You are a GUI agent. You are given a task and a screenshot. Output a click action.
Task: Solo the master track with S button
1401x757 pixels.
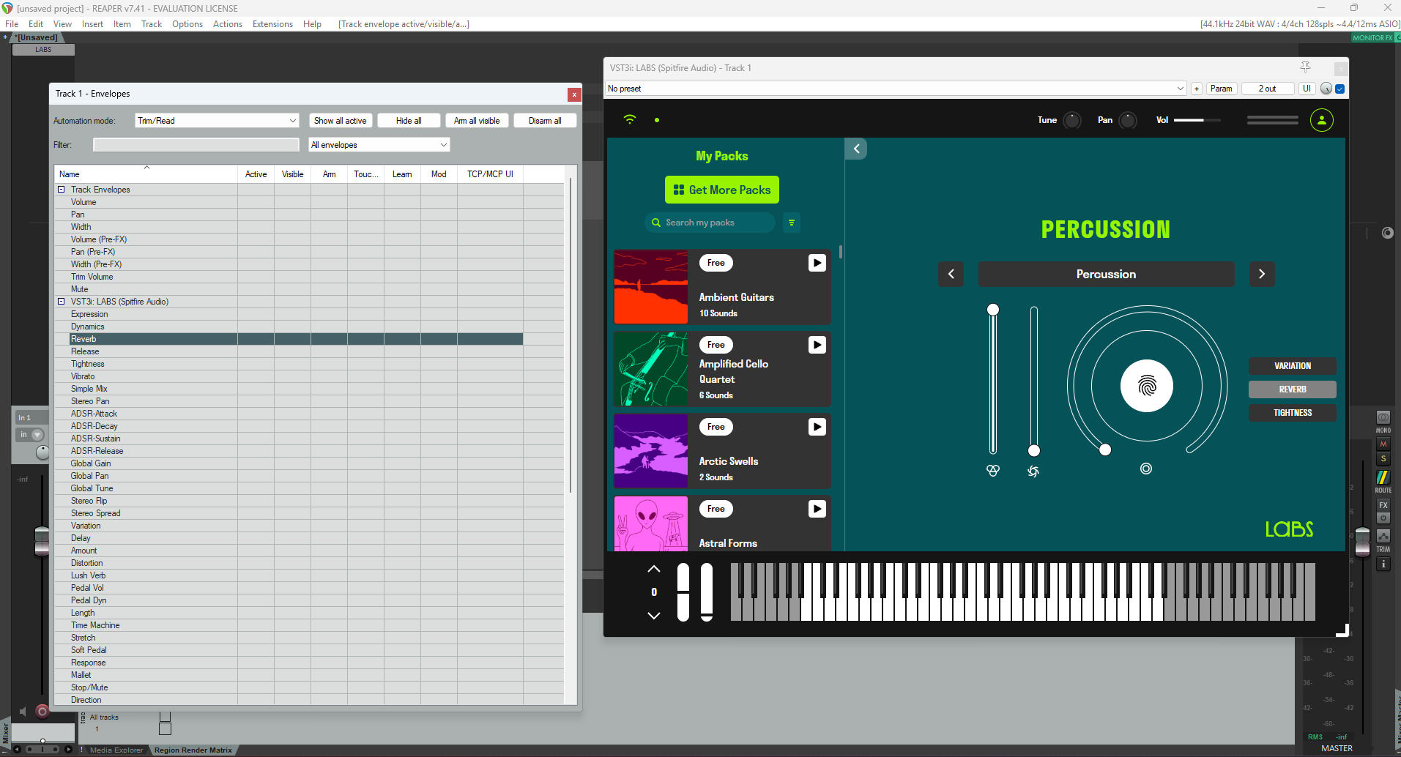click(1383, 459)
